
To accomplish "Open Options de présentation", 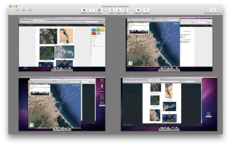I will coord(213,10).
